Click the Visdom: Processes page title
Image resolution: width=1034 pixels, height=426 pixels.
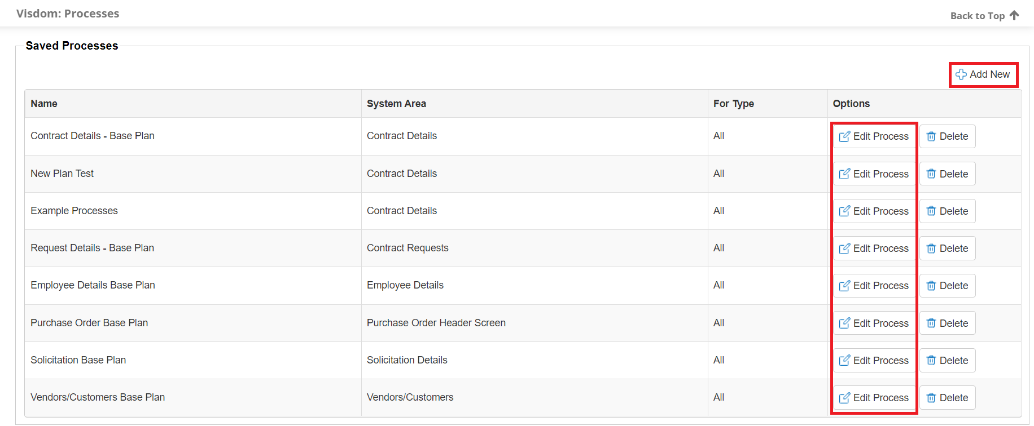point(68,14)
